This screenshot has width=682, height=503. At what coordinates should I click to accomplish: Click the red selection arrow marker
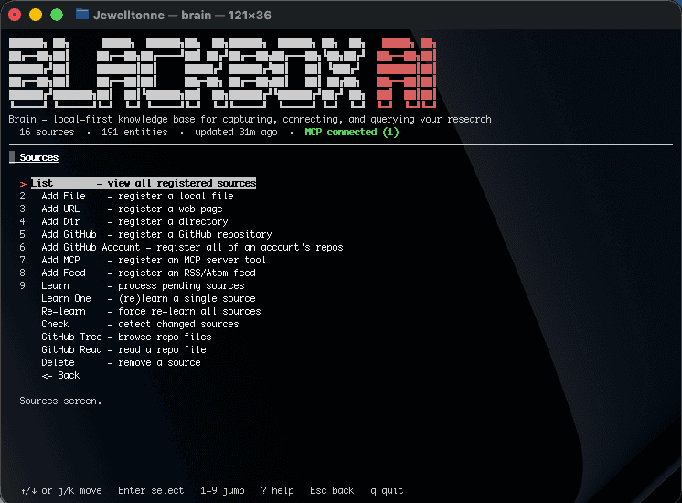(x=23, y=184)
